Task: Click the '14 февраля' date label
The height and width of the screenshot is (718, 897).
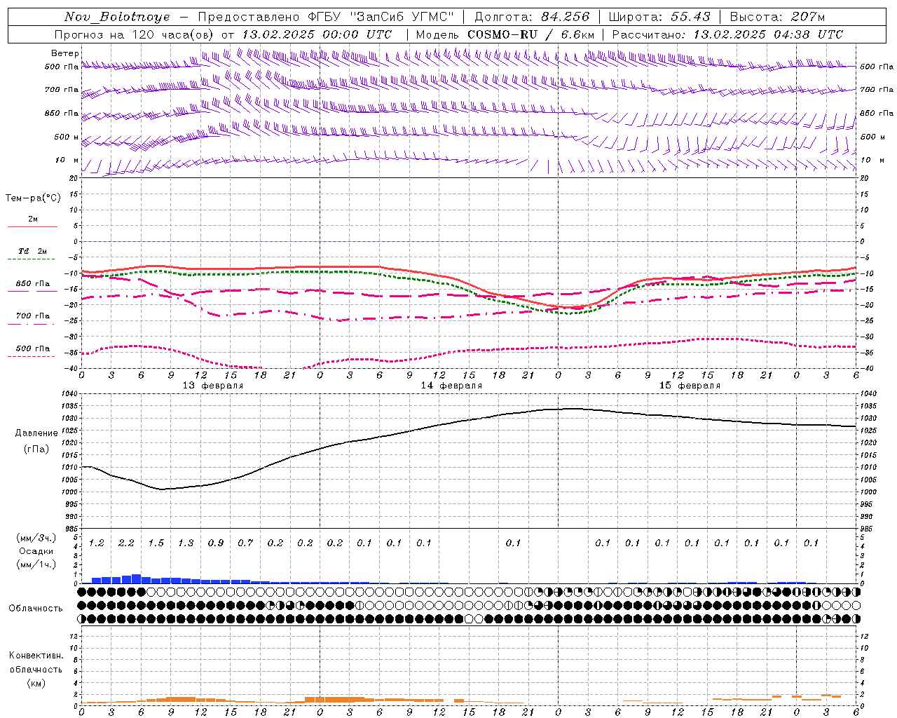Action: (451, 386)
